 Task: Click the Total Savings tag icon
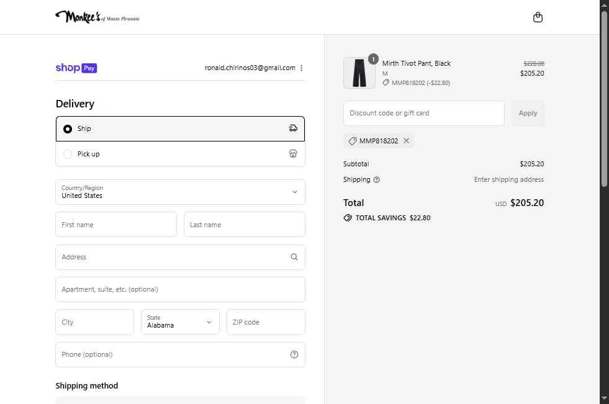click(348, 218)
